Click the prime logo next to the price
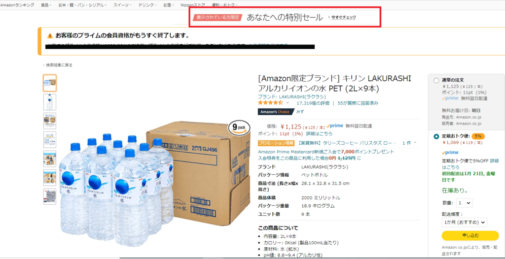The width and height of the screenshot is (505, 259). point(335,126)
